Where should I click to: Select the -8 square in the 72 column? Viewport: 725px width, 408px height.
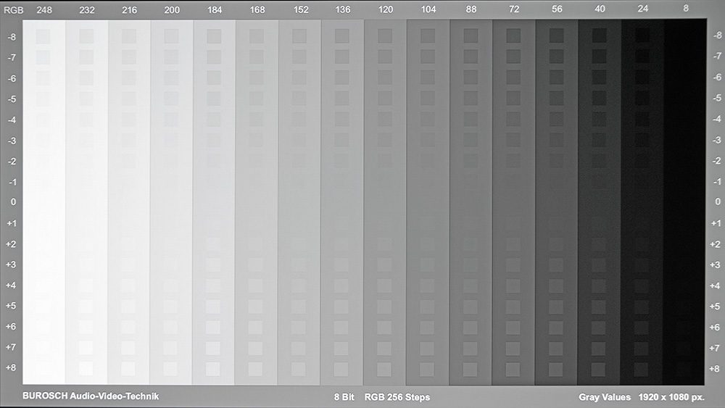click(513, 36)
